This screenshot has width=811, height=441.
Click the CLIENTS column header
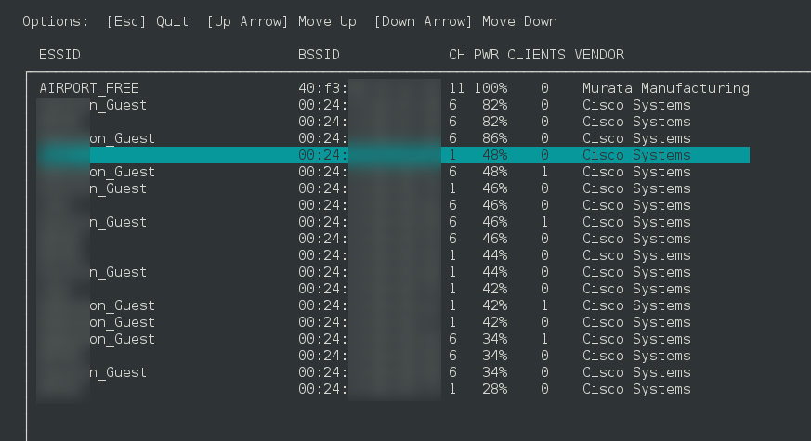point(536,55)
